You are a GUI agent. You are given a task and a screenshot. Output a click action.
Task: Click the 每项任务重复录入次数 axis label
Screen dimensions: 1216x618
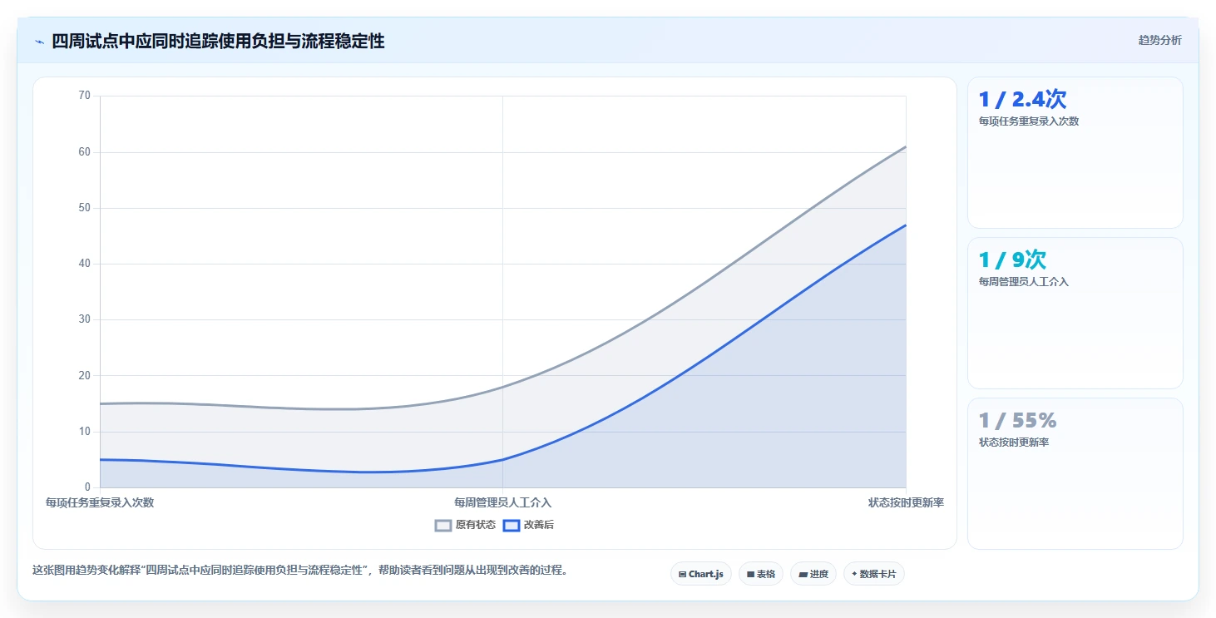click(x=100, y=502)
